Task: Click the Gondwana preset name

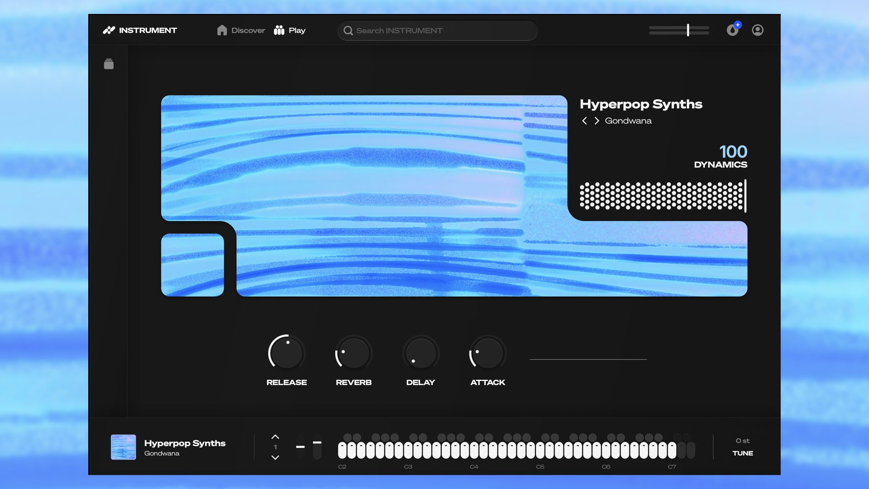Action: click(x=628, y=120)
